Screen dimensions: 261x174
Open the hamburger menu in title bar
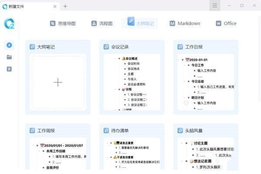coord(215,6)
